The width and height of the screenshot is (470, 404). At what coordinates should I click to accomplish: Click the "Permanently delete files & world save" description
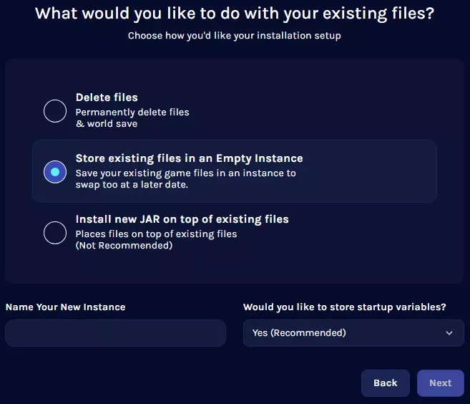[x=132, y=118]
